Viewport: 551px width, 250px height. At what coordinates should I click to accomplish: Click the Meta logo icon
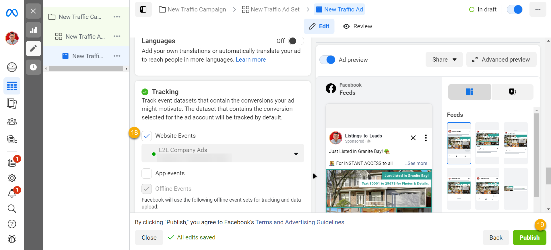pyautogui.click(x=12, y=13)
